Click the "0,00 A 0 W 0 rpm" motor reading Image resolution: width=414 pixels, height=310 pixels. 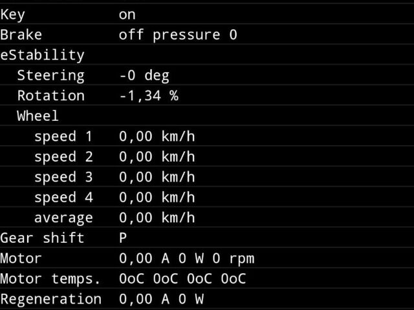(186, 259)
